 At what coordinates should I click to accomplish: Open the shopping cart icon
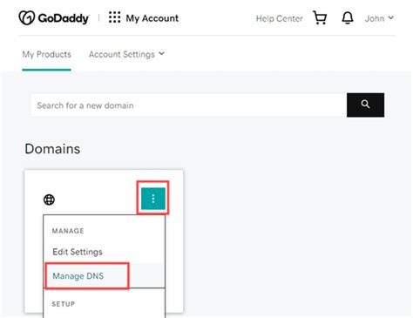click(x=320, y=17)
